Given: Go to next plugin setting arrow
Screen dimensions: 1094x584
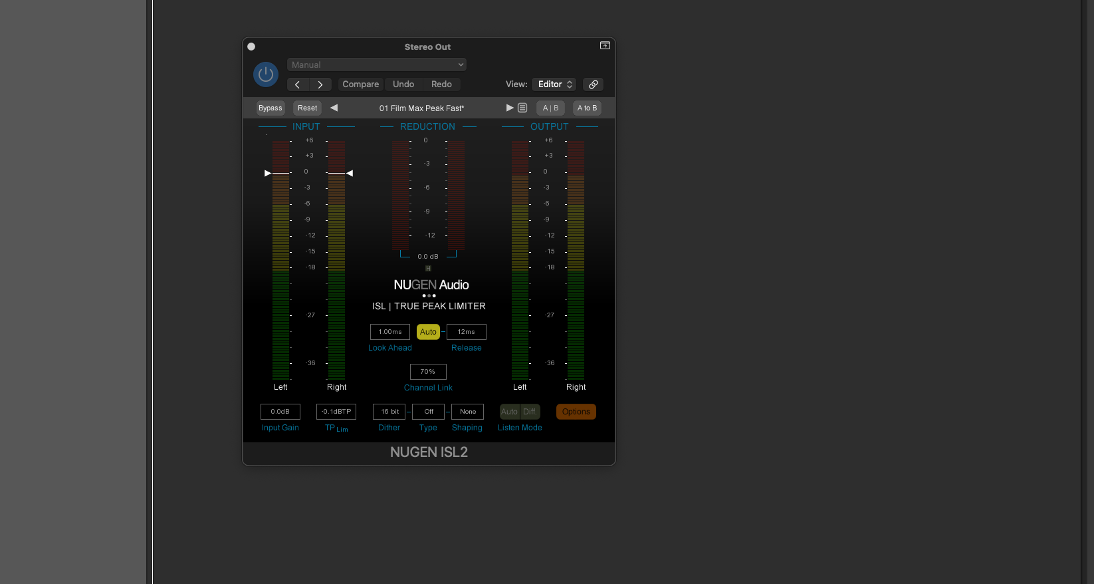Looking at the screenshot, I should pyautogui.click(x=320, y=84).
